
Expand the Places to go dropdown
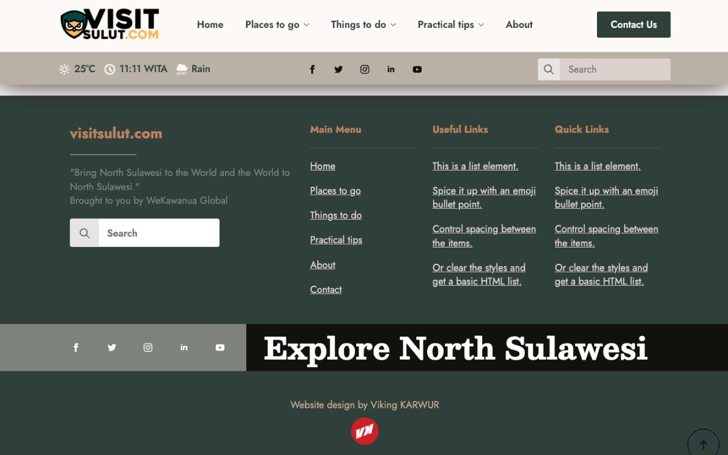[277, 25]
